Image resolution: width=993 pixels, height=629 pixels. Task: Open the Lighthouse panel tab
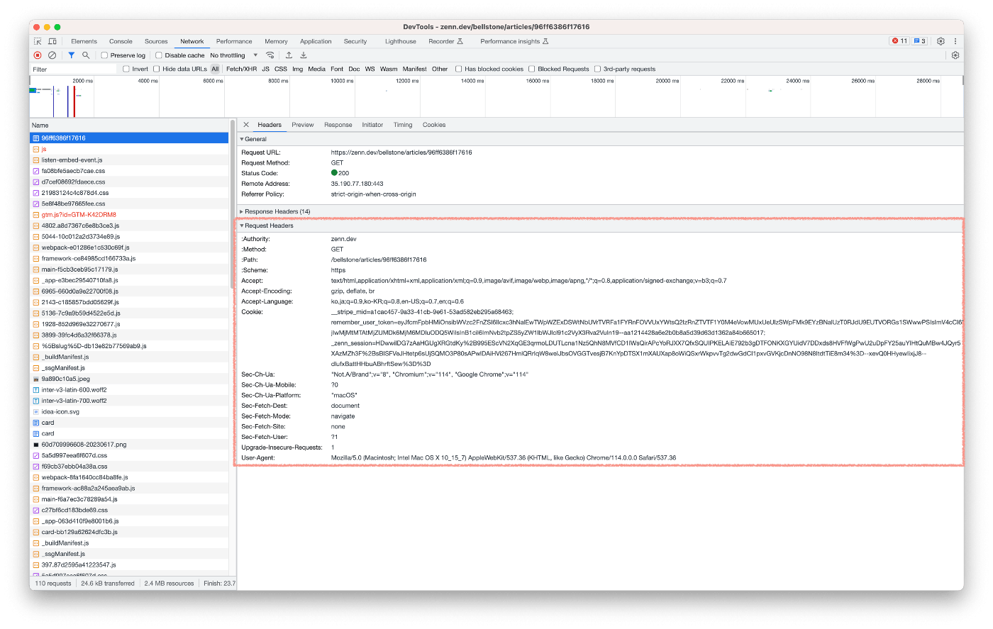(x=401, y=41)
